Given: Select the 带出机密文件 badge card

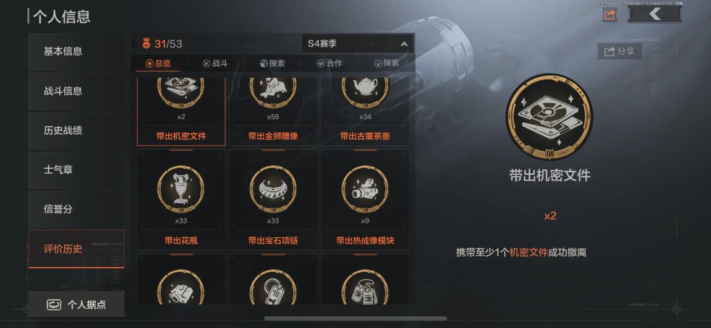Looking at the screenshot, I should (181, 111).
